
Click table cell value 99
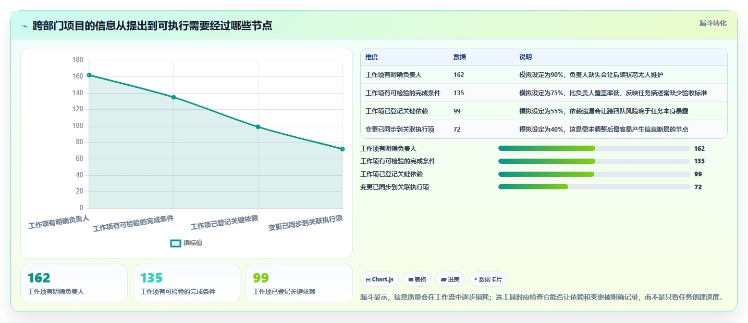click(x=457, y=111)
